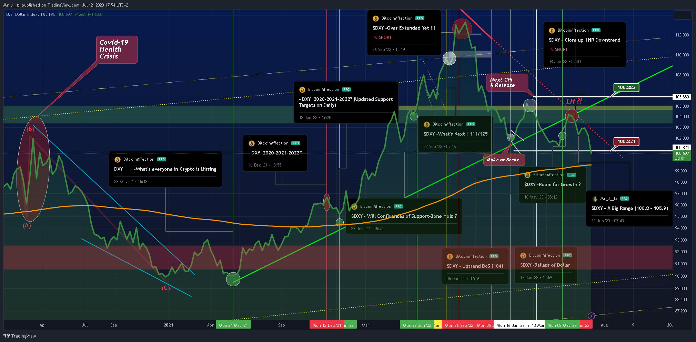Viewport: 696px width, 342px height.
Task: Click the 'U.S. Dollar Index, 1W, TVC' chart title
Action: point(31,14)
